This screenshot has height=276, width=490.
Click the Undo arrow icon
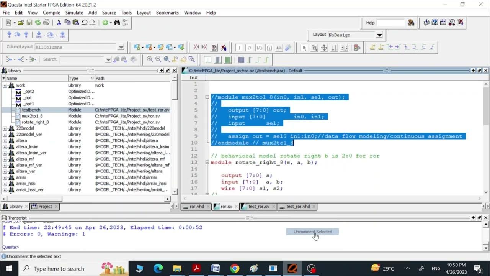pyautogui.click(x=84, y=23)
